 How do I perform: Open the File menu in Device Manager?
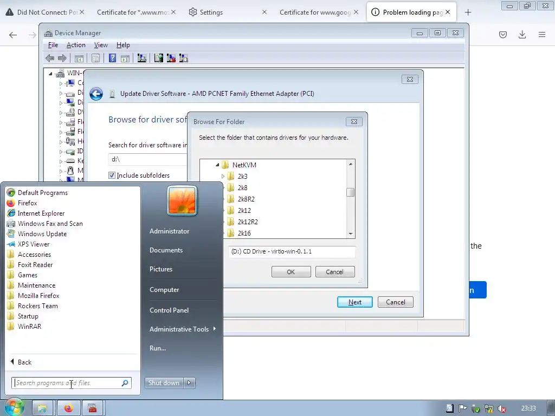53,45
